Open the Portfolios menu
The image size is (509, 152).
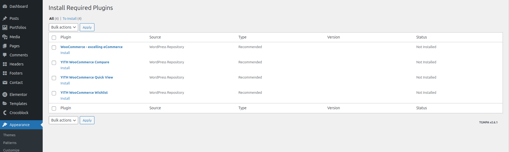click(21, 28)
